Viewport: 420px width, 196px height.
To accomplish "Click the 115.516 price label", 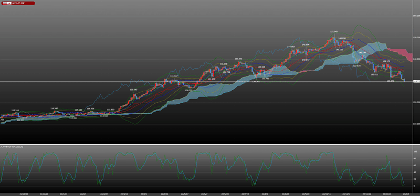I will pos(15,110).
